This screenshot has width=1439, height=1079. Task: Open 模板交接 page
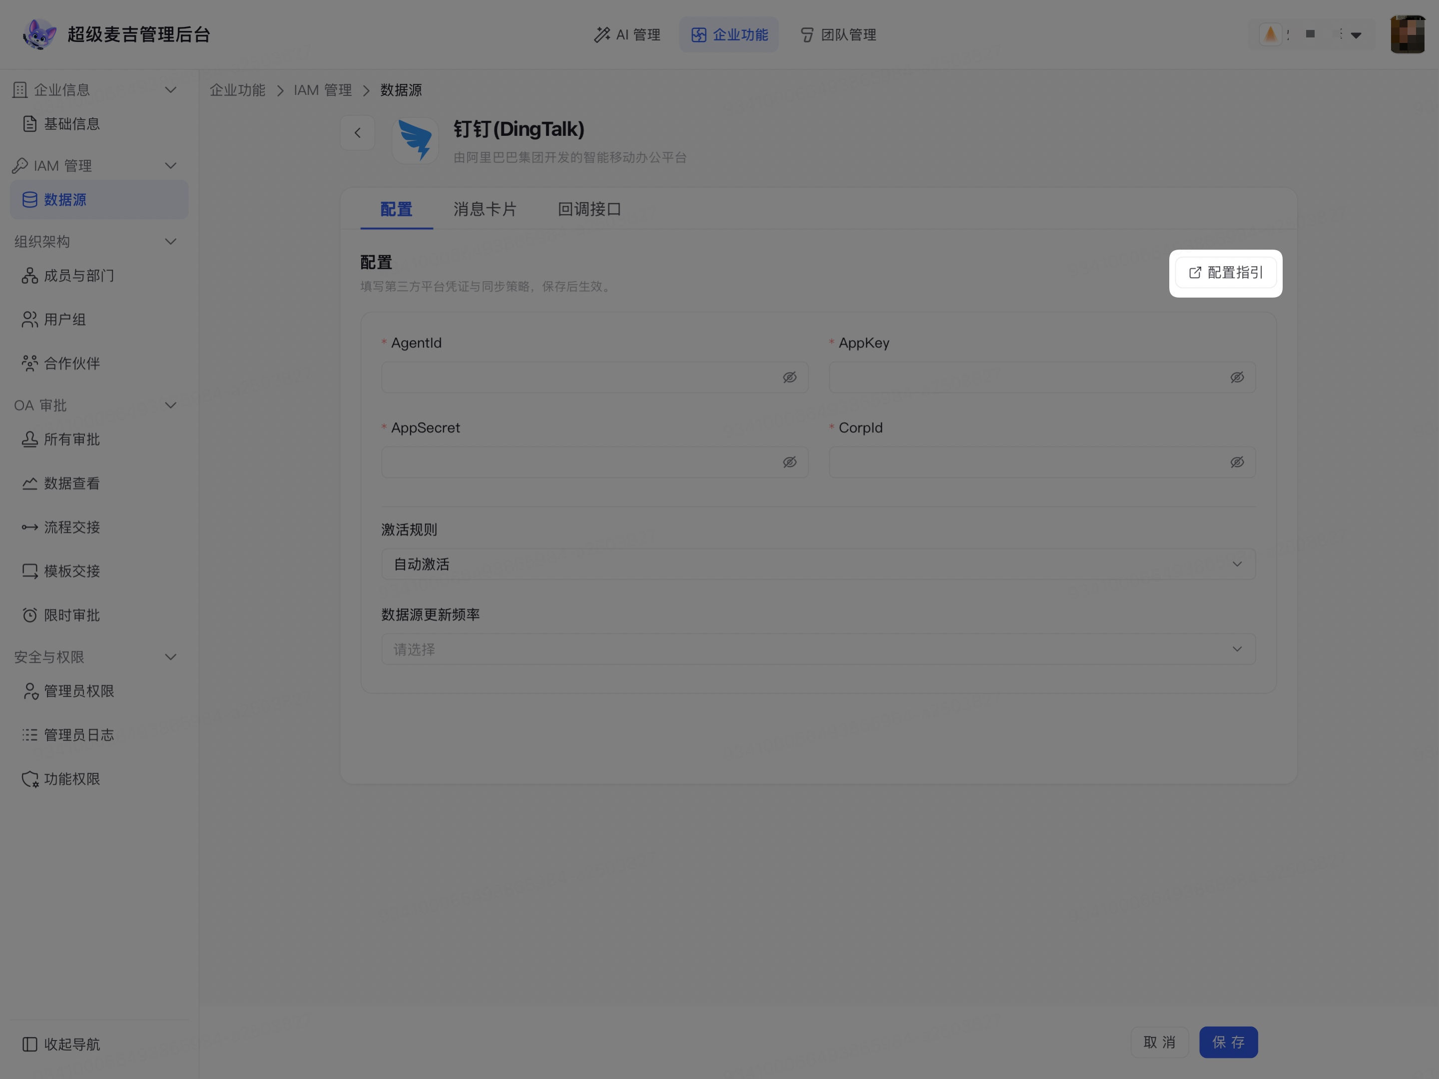pyautogui.click(x=99, y=571)
